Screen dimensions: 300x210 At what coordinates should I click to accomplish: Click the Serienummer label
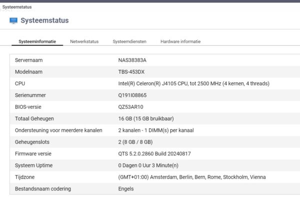click(30, 95)
